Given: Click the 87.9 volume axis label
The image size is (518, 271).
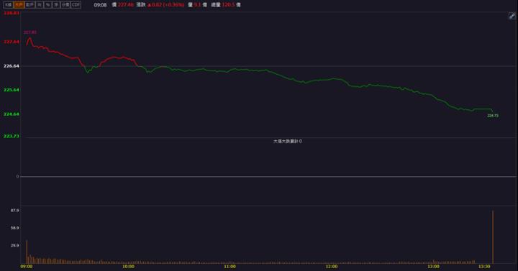Looking at the screenshot, I should pos(15,211).
